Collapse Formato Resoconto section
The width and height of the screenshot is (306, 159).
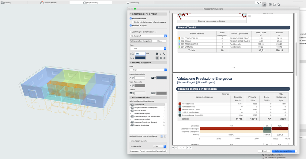(x=131, y=63)
